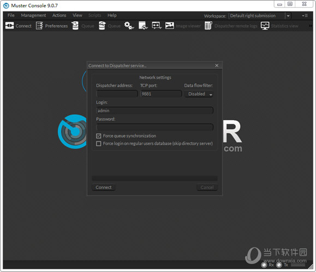The height and width of the screenshot is (272, 316).
Task: Click the Muster Console title bar logo
Action: pos(6,5)
